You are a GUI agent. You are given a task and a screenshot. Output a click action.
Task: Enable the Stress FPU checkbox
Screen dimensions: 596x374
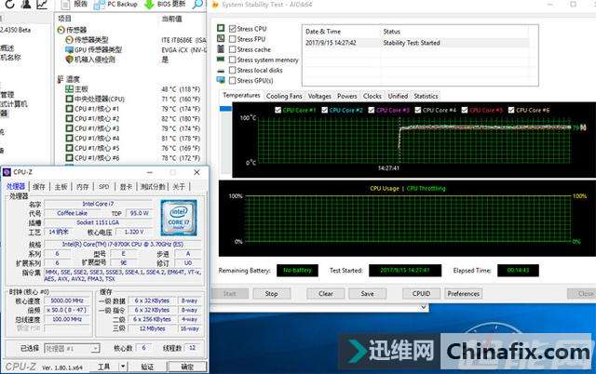233,39
